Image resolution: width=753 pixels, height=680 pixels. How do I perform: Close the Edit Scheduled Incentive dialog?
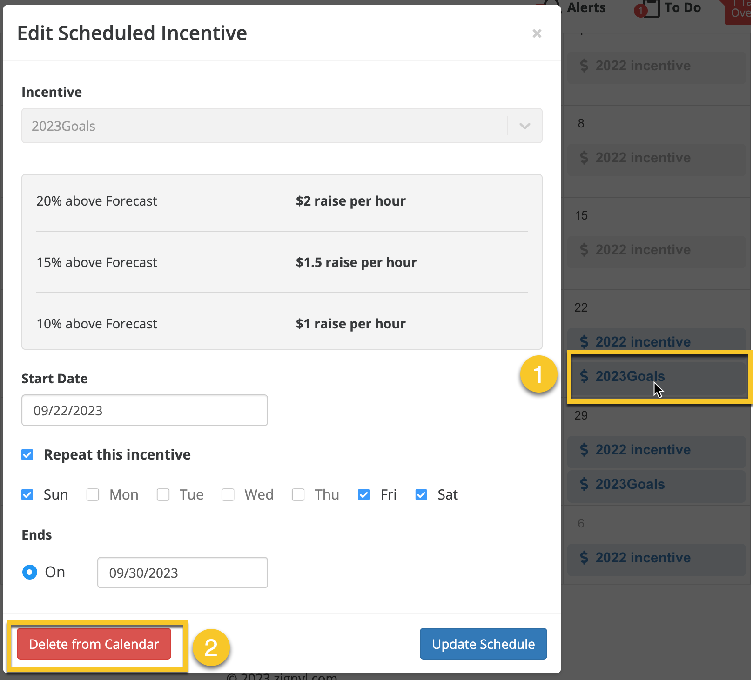tap(537, 33)
